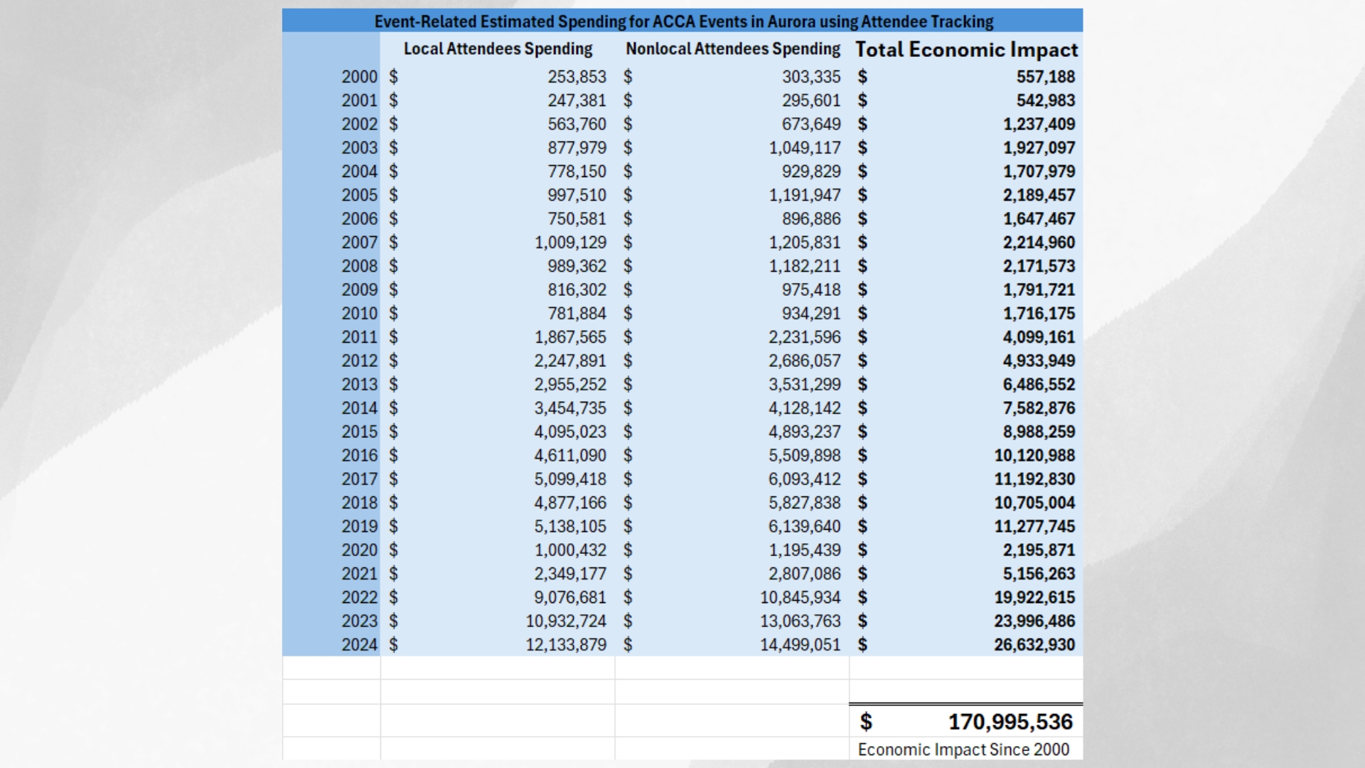1365x768 pixels.
Task: Select the year 2001 row label
Action: 359,100
